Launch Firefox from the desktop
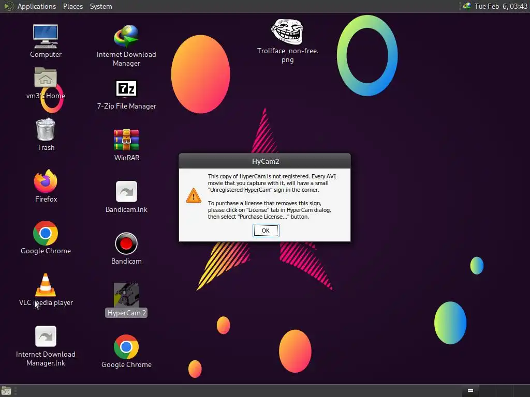The height and width of the screenshot is (397, 530). tap(46, 181)
